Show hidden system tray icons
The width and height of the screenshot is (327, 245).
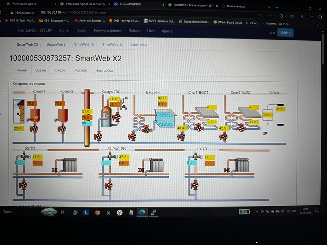click(x=257, y=212)
